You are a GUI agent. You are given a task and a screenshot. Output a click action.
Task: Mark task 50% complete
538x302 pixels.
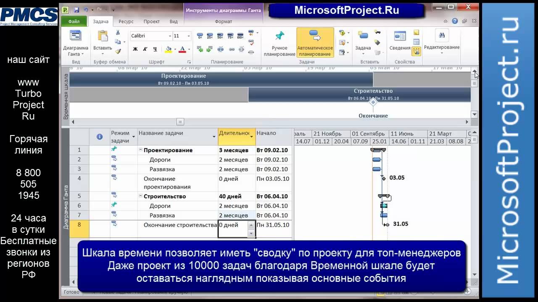220,36
